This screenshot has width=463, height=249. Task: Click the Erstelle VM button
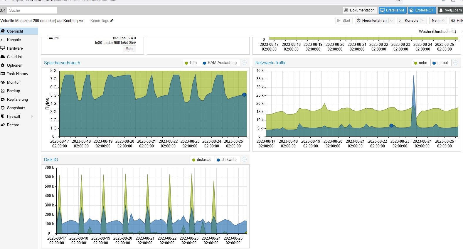pyautogui.click(x=392, y=10)
